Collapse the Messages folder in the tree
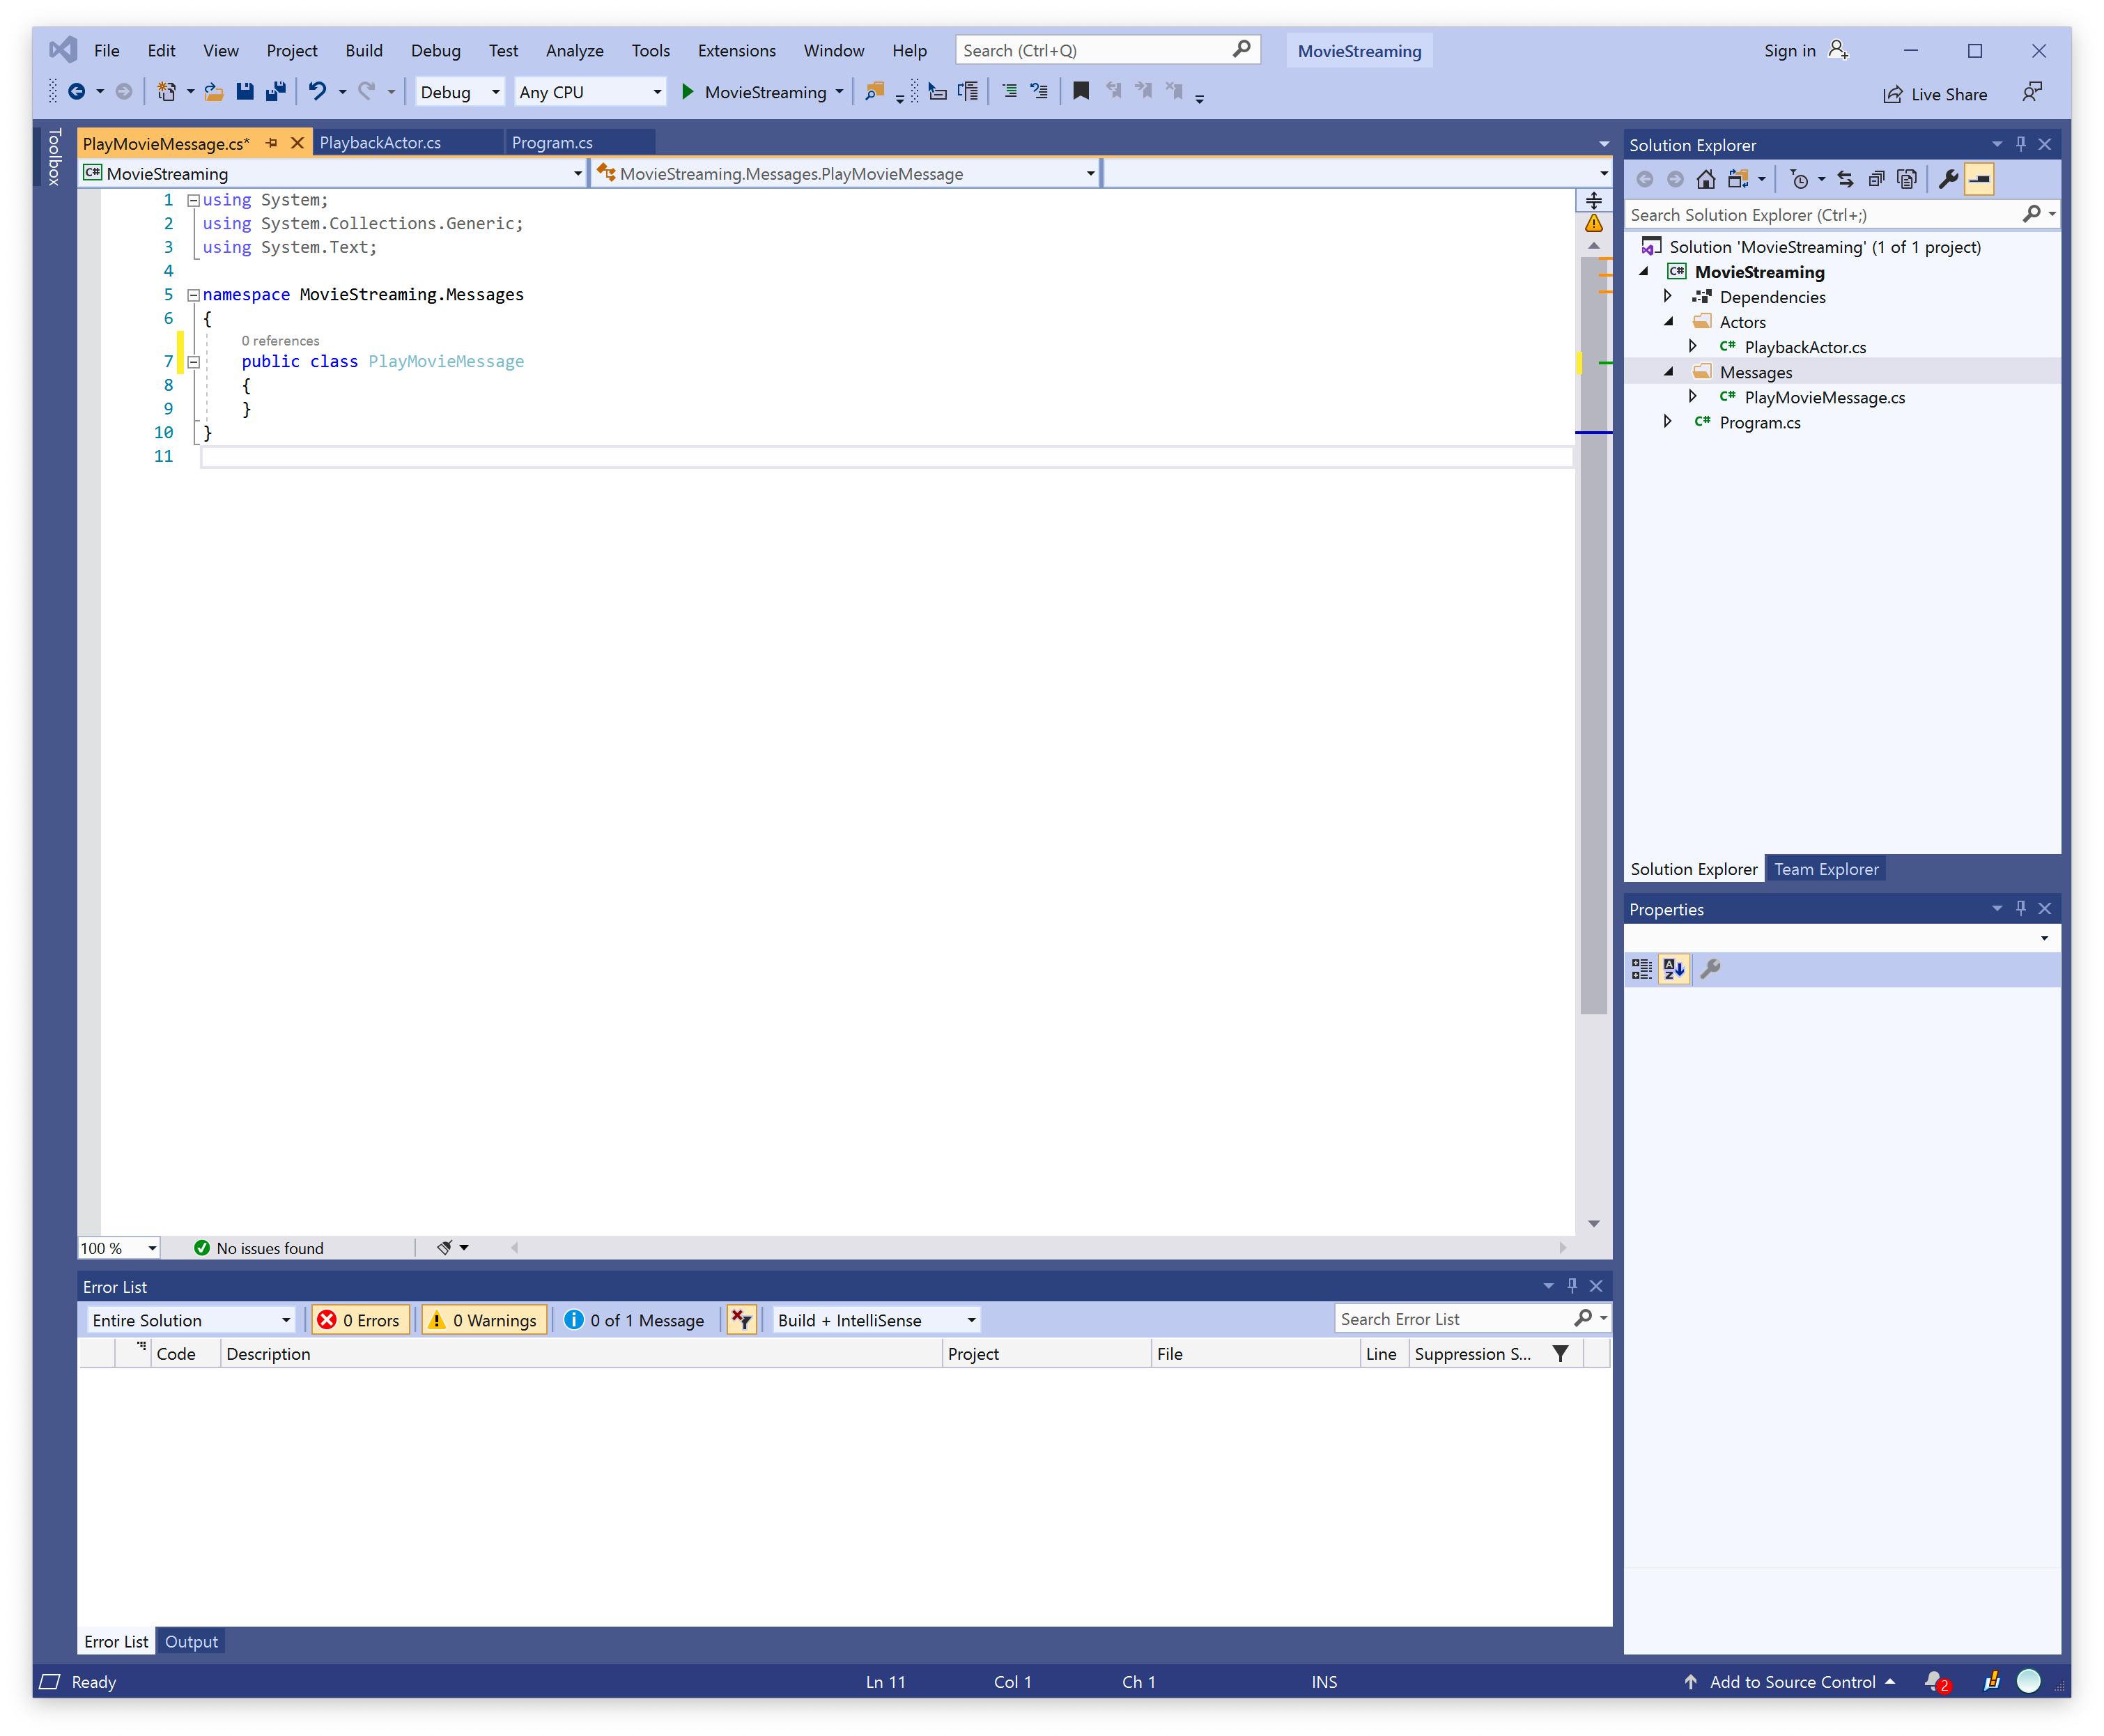Viewport: 2104px width, 1736px height. click(x=1668, y=372)
